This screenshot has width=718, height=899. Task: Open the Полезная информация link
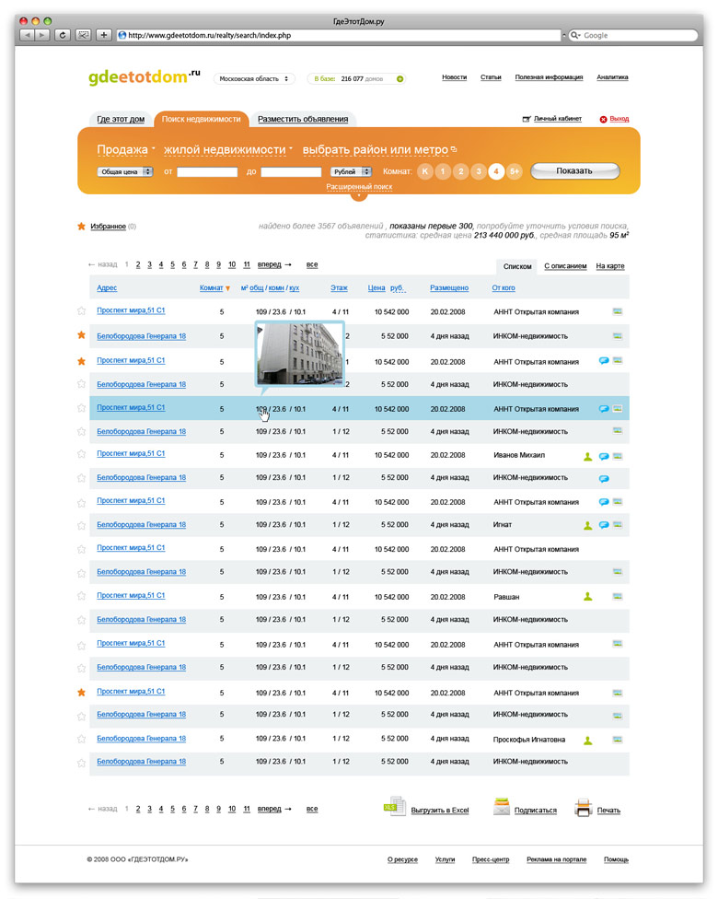[x=549, y=76]
